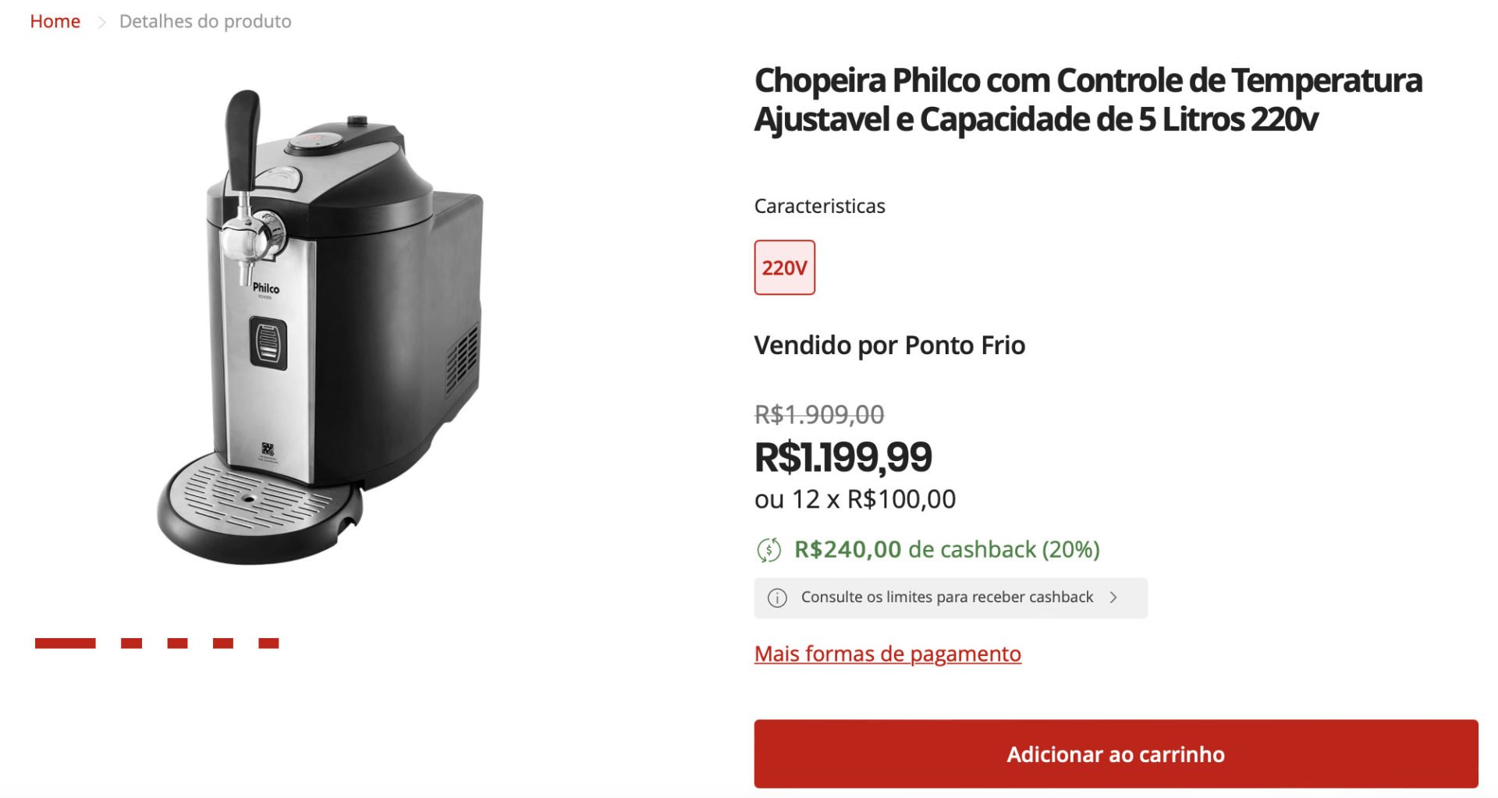Open Mais formas de pagamento link

point(887,654)
